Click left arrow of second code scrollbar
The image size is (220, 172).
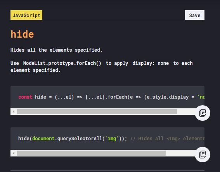(14, 153)
